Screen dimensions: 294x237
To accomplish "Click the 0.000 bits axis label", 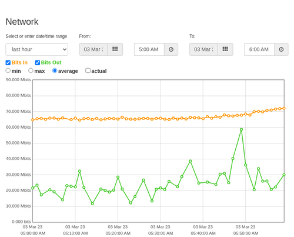I will coord(21,222).
